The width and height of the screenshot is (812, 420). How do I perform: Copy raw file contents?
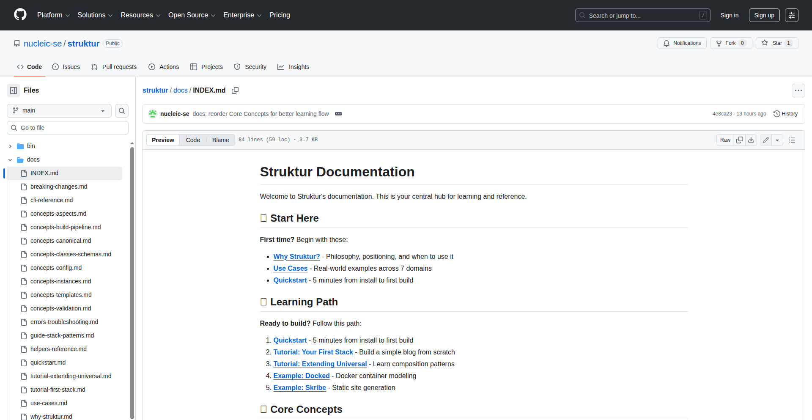pos(739,140)
